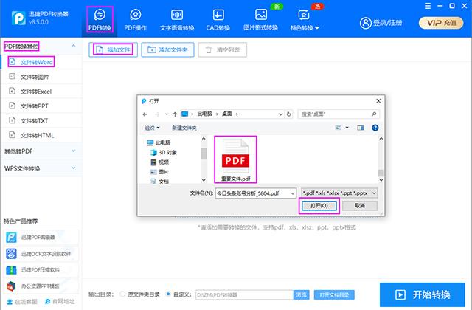The height and width of the screenshot is (310, 472).
Task: Open the file type filter dropdown
Action: coord(339,193)
